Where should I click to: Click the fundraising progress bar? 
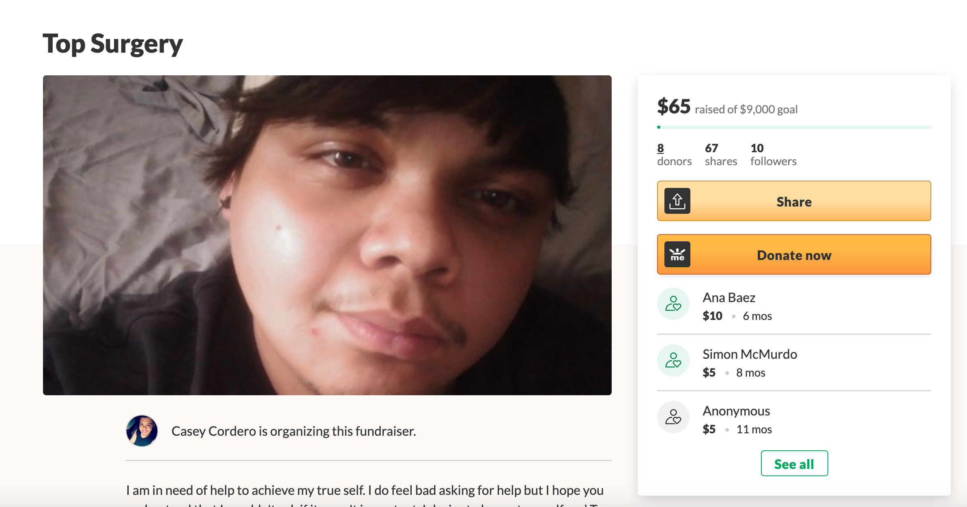click(x=794, y=127)
